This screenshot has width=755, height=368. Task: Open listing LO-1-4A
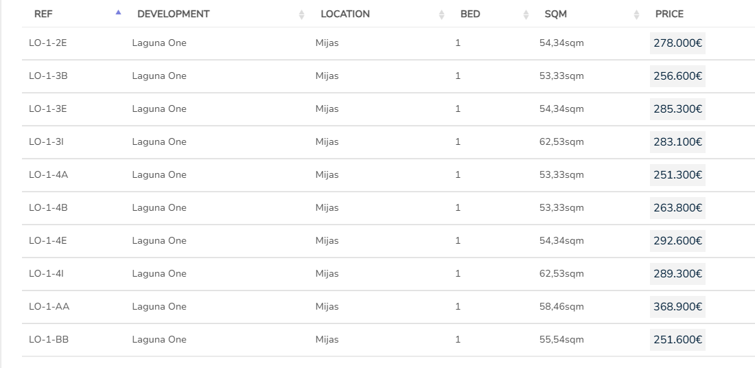pos(48,175)
